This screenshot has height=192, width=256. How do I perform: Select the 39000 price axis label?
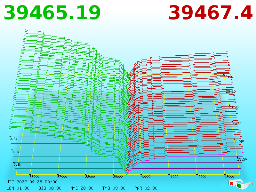(118, 177)
